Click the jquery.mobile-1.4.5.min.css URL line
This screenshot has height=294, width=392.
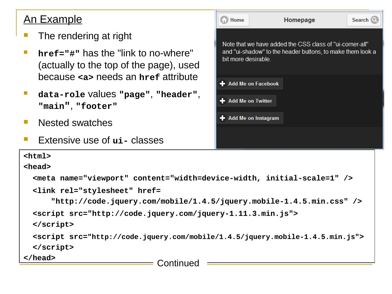[206, 201]
